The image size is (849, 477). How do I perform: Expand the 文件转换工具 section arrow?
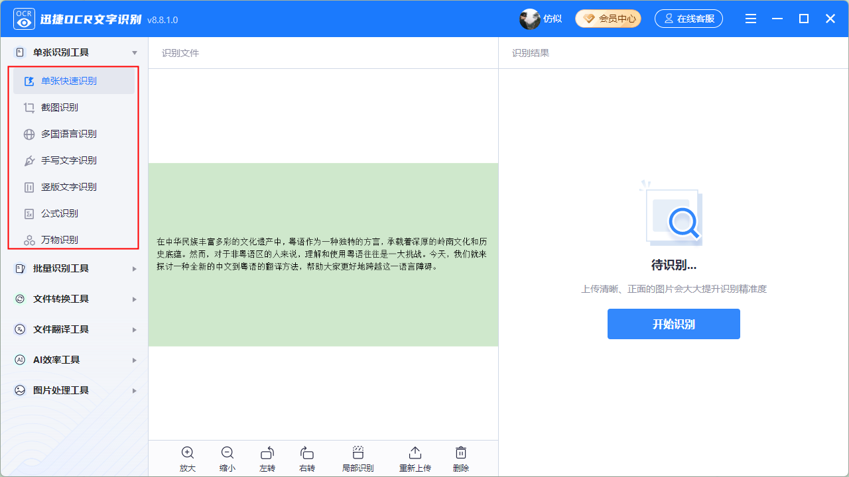pyautogui.click(x=135, y=299)
